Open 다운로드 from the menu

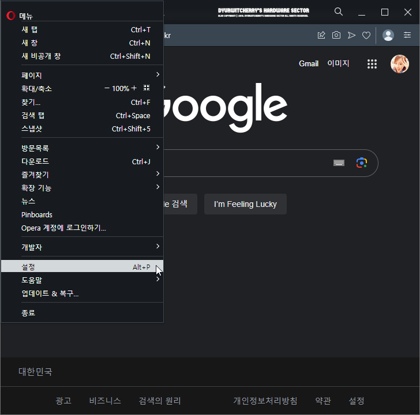[82, 161]
